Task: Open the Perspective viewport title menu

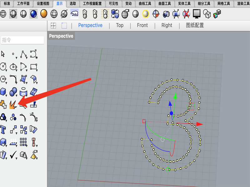Action: (x=61, y=36)
